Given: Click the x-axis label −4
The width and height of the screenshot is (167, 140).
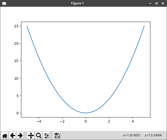Looking at the screenshot, I should [x=39, y=121].
